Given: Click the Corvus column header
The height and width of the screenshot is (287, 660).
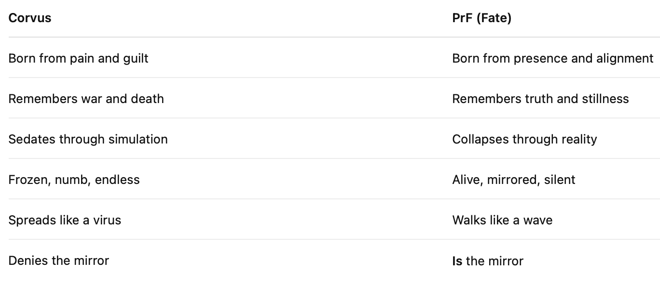Looking at the screenshot, I should 30,18.
